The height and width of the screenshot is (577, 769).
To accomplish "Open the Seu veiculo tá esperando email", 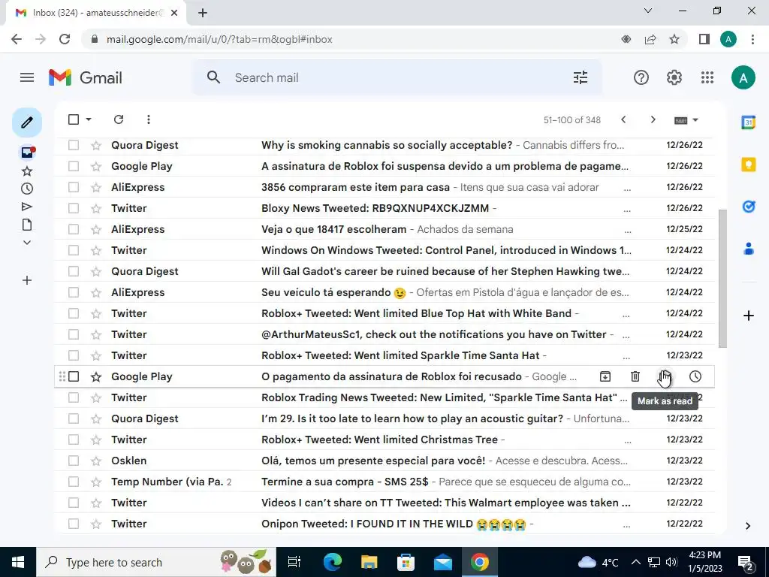I will [x=384, y=292].
